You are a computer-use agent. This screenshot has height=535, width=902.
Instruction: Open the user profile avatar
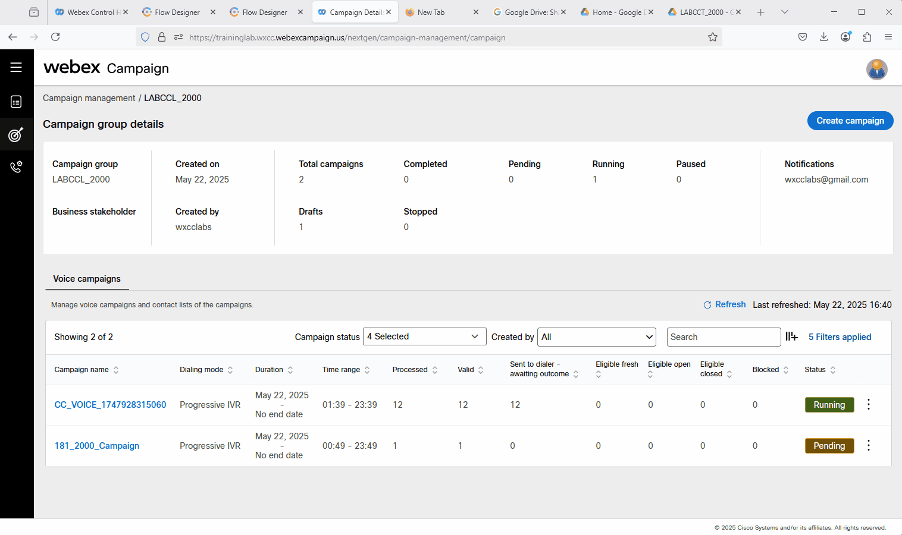876,70
